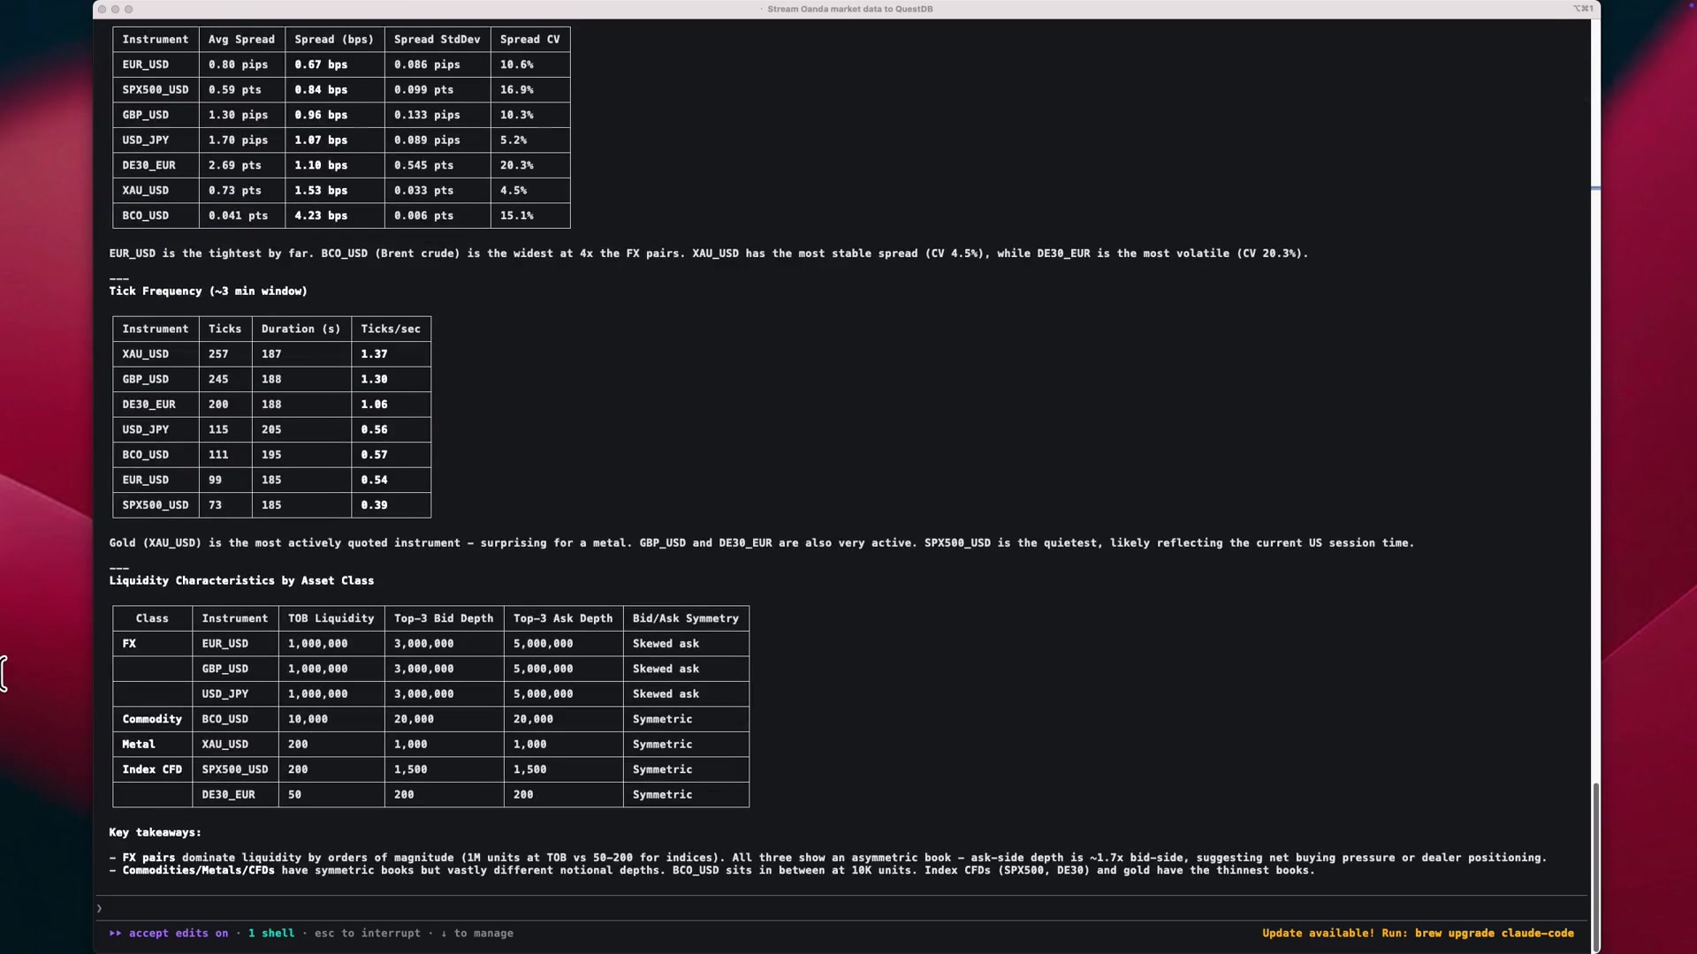Click the 'esc to interrupt' hint

point(368,933)
